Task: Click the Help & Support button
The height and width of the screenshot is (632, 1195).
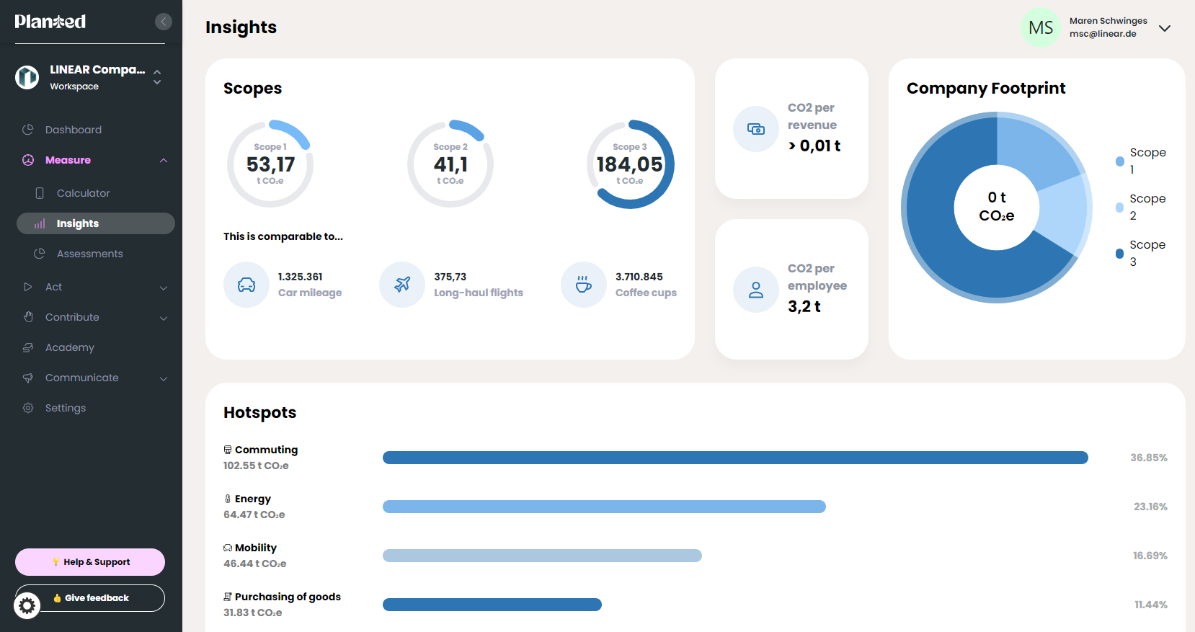Action: 90,562
